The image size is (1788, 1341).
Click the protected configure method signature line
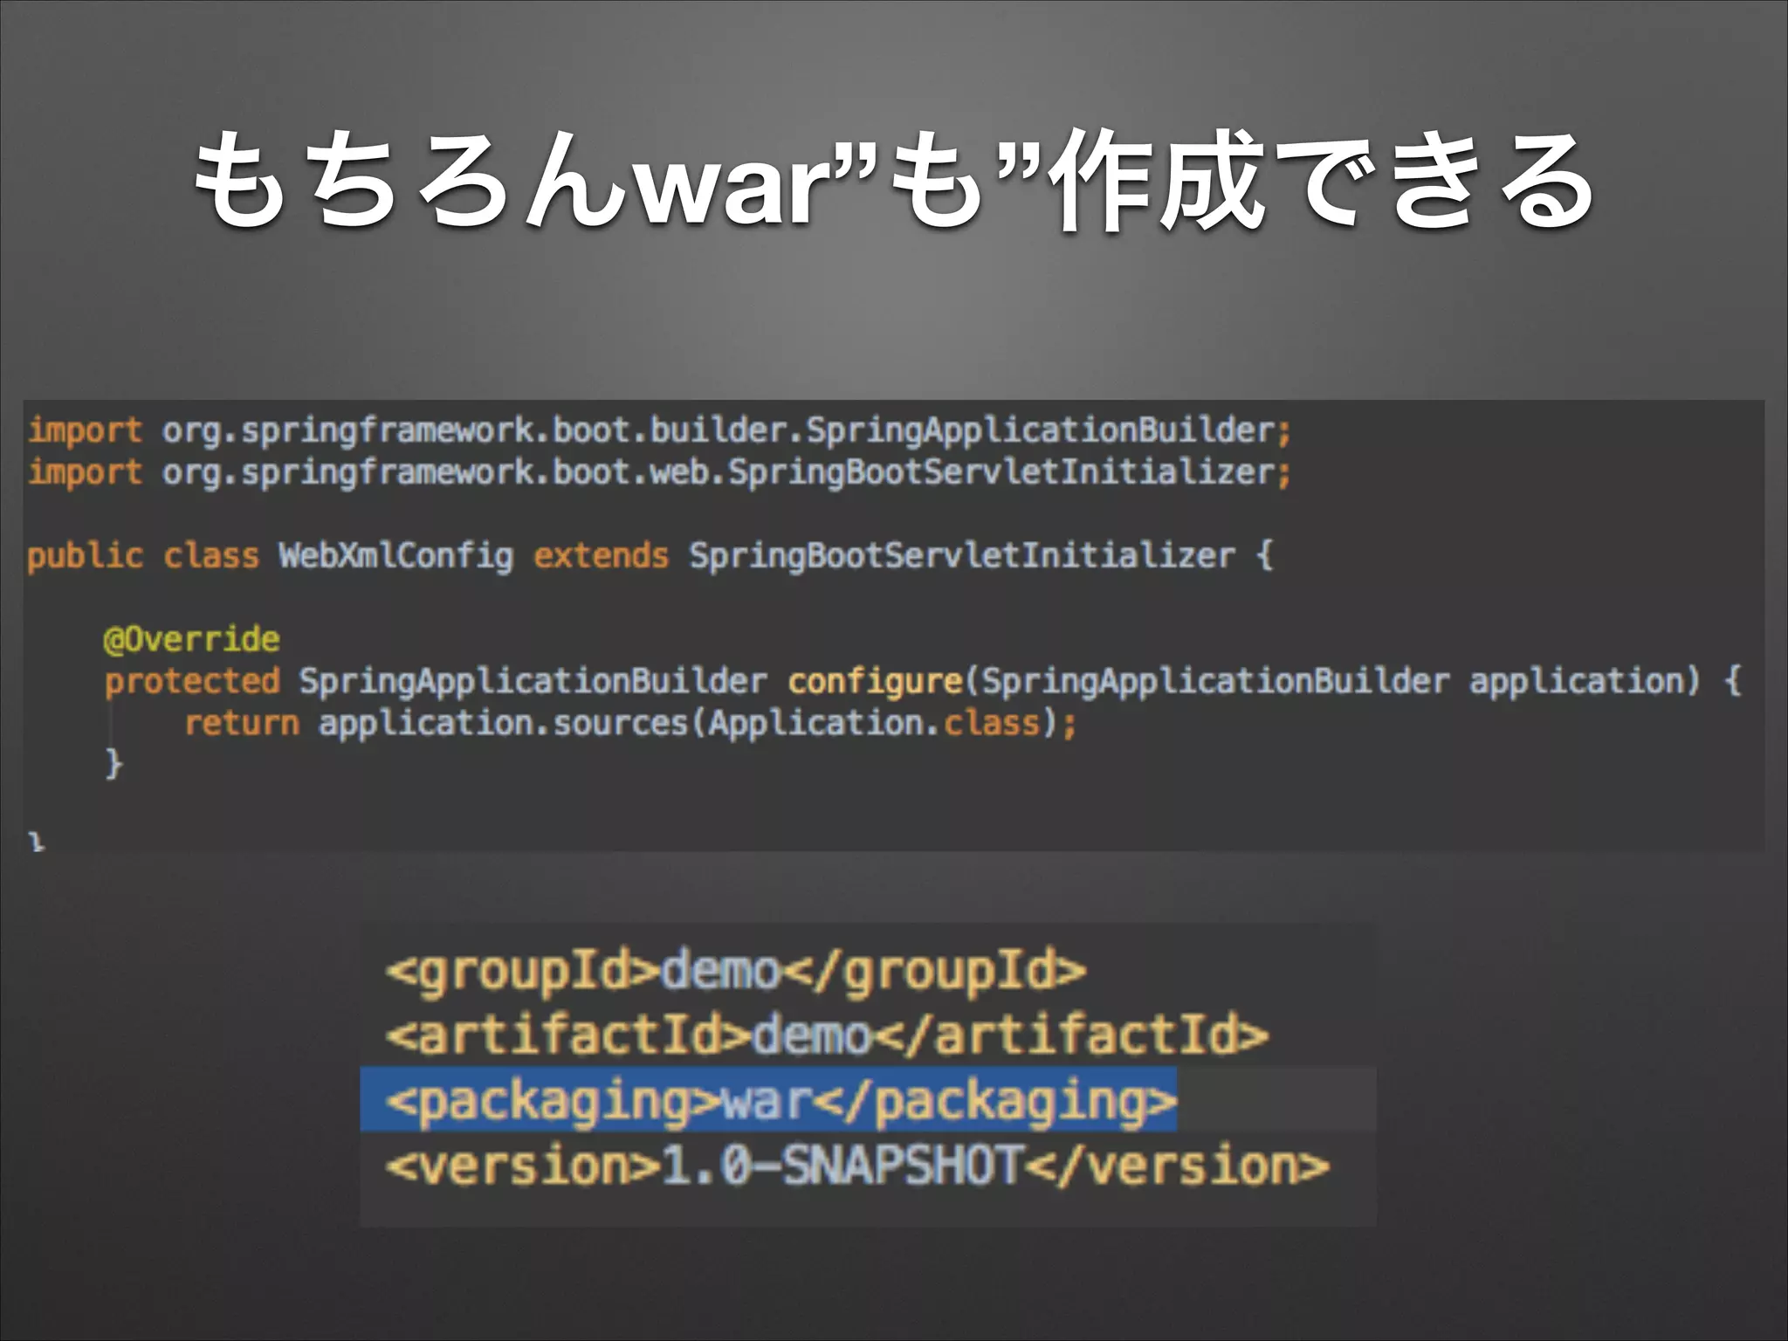pyautogui.click(x=923, y=681)
